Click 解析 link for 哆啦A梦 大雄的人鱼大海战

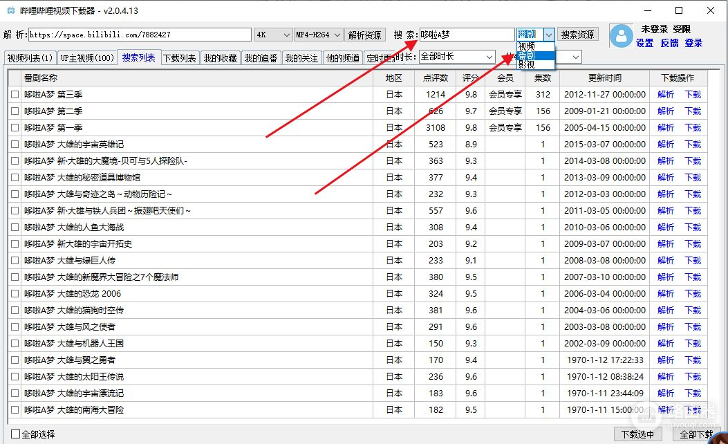(x=665, y=228)
